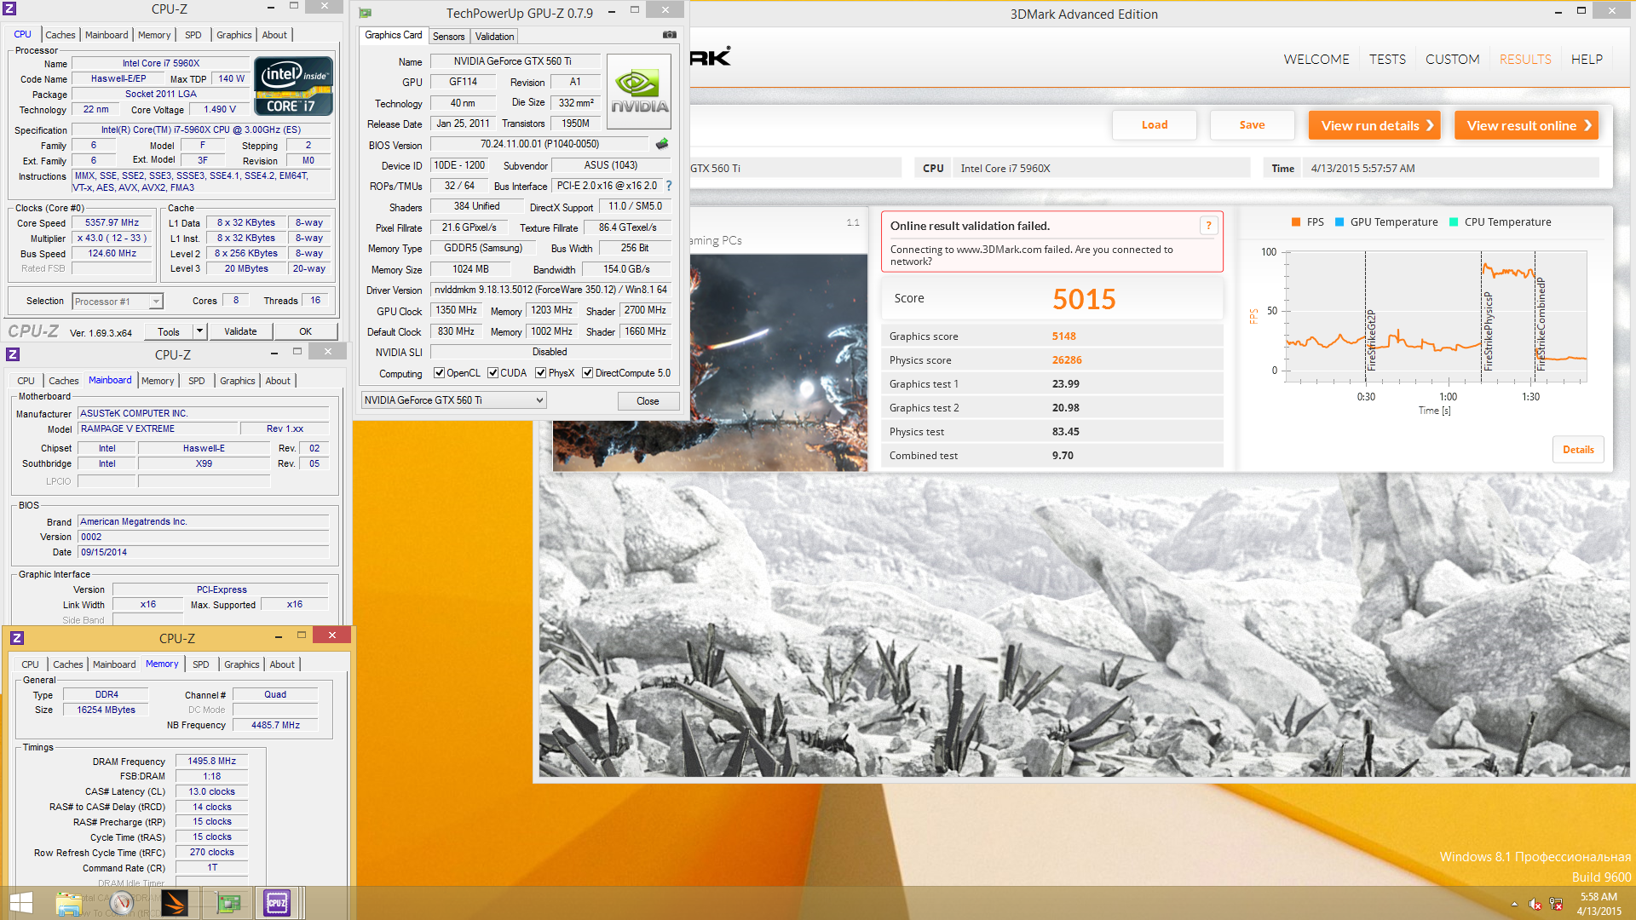
Task: Open File Explorer from the taskbar
Action: click(x=68, y=903)
